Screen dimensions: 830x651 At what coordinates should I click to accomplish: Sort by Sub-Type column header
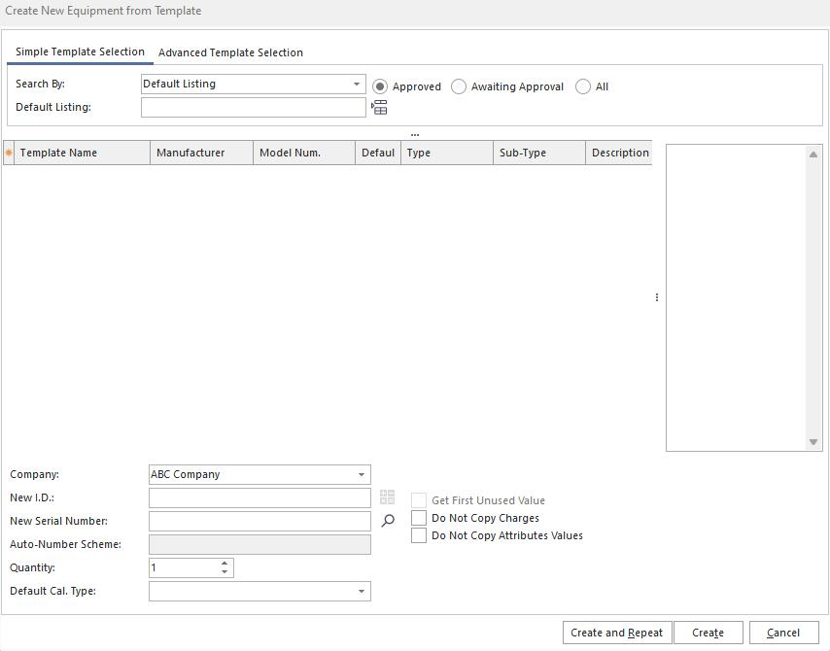[x=539, y=153]
